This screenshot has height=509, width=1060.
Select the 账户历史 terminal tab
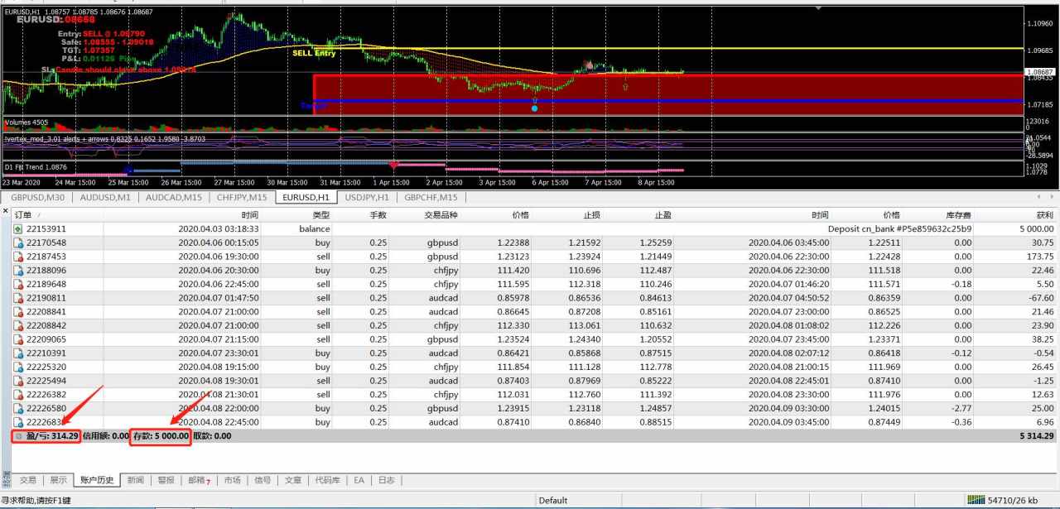click(x=97, y=480)
